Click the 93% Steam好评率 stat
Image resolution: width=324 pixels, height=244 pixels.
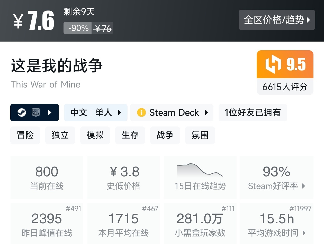click(x=277, y=178)
